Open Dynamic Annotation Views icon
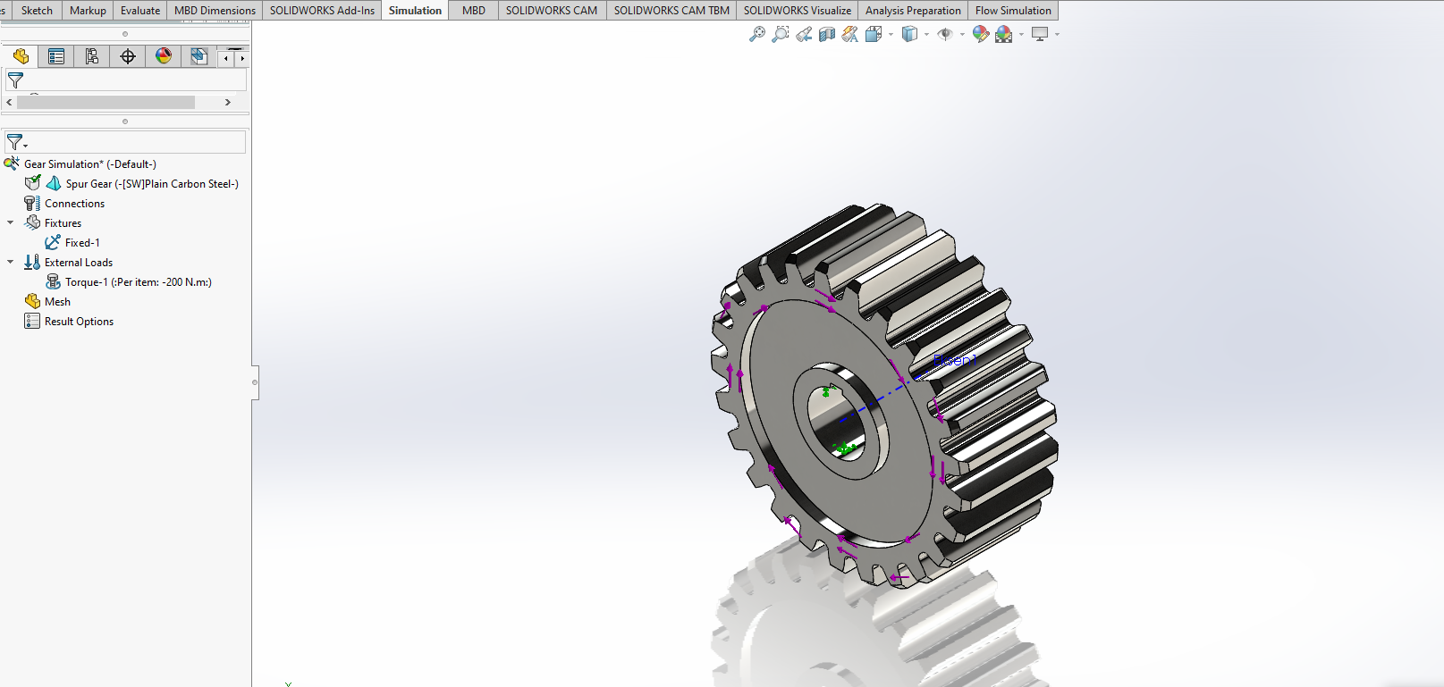The image size is (1444, 687). (x=850, y=34)
